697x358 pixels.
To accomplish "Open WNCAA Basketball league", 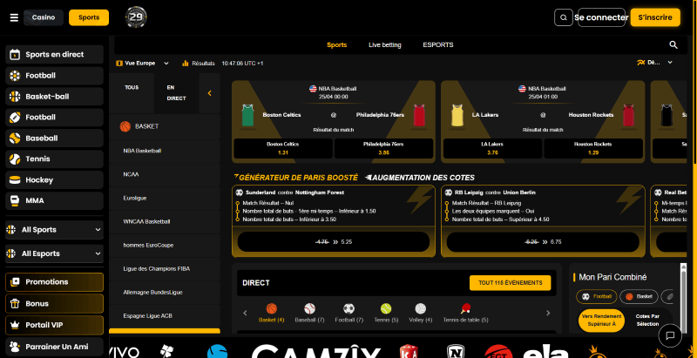I will pos(165,221).
